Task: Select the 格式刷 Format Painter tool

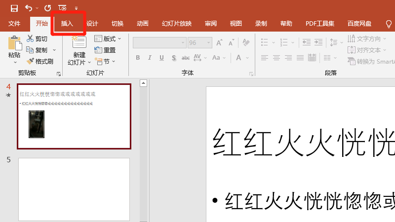Action: (x=31, y=61)
